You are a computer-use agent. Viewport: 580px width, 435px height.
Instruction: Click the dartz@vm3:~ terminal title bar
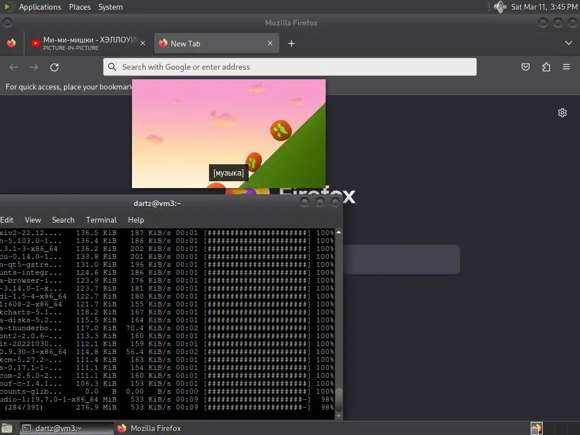coord(157,203)
